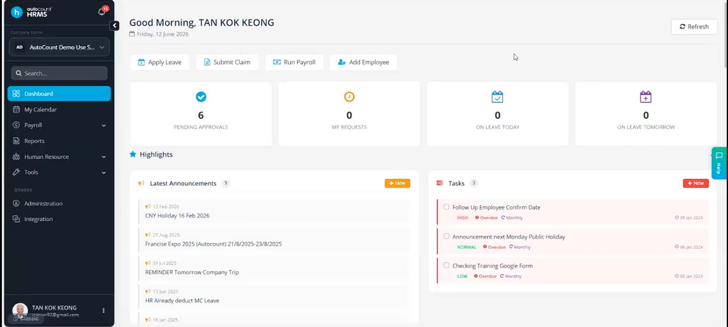This screenshot has width=728, height=327.
Task: Click the Reports icon in sidebar
Action: [x=16, y=141]
